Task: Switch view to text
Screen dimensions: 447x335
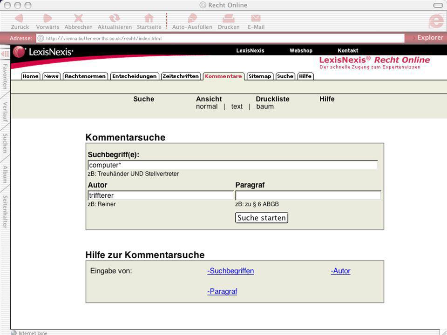Action: pos(237,107)
